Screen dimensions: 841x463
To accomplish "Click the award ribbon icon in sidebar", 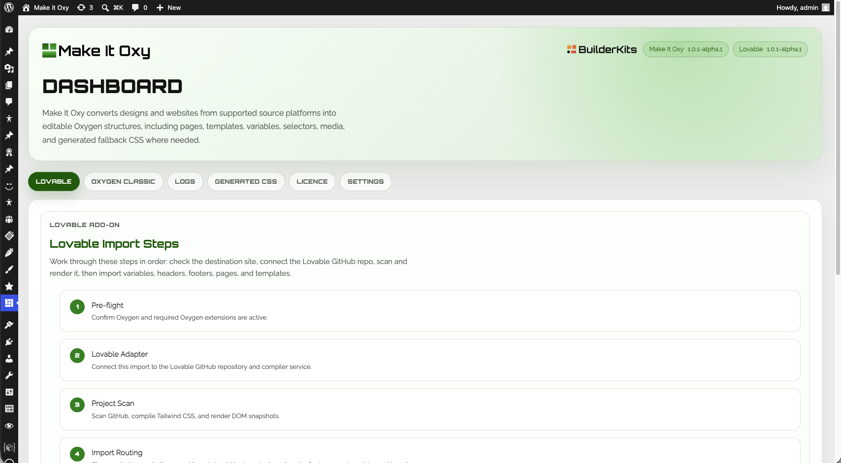I will (9, 152).
